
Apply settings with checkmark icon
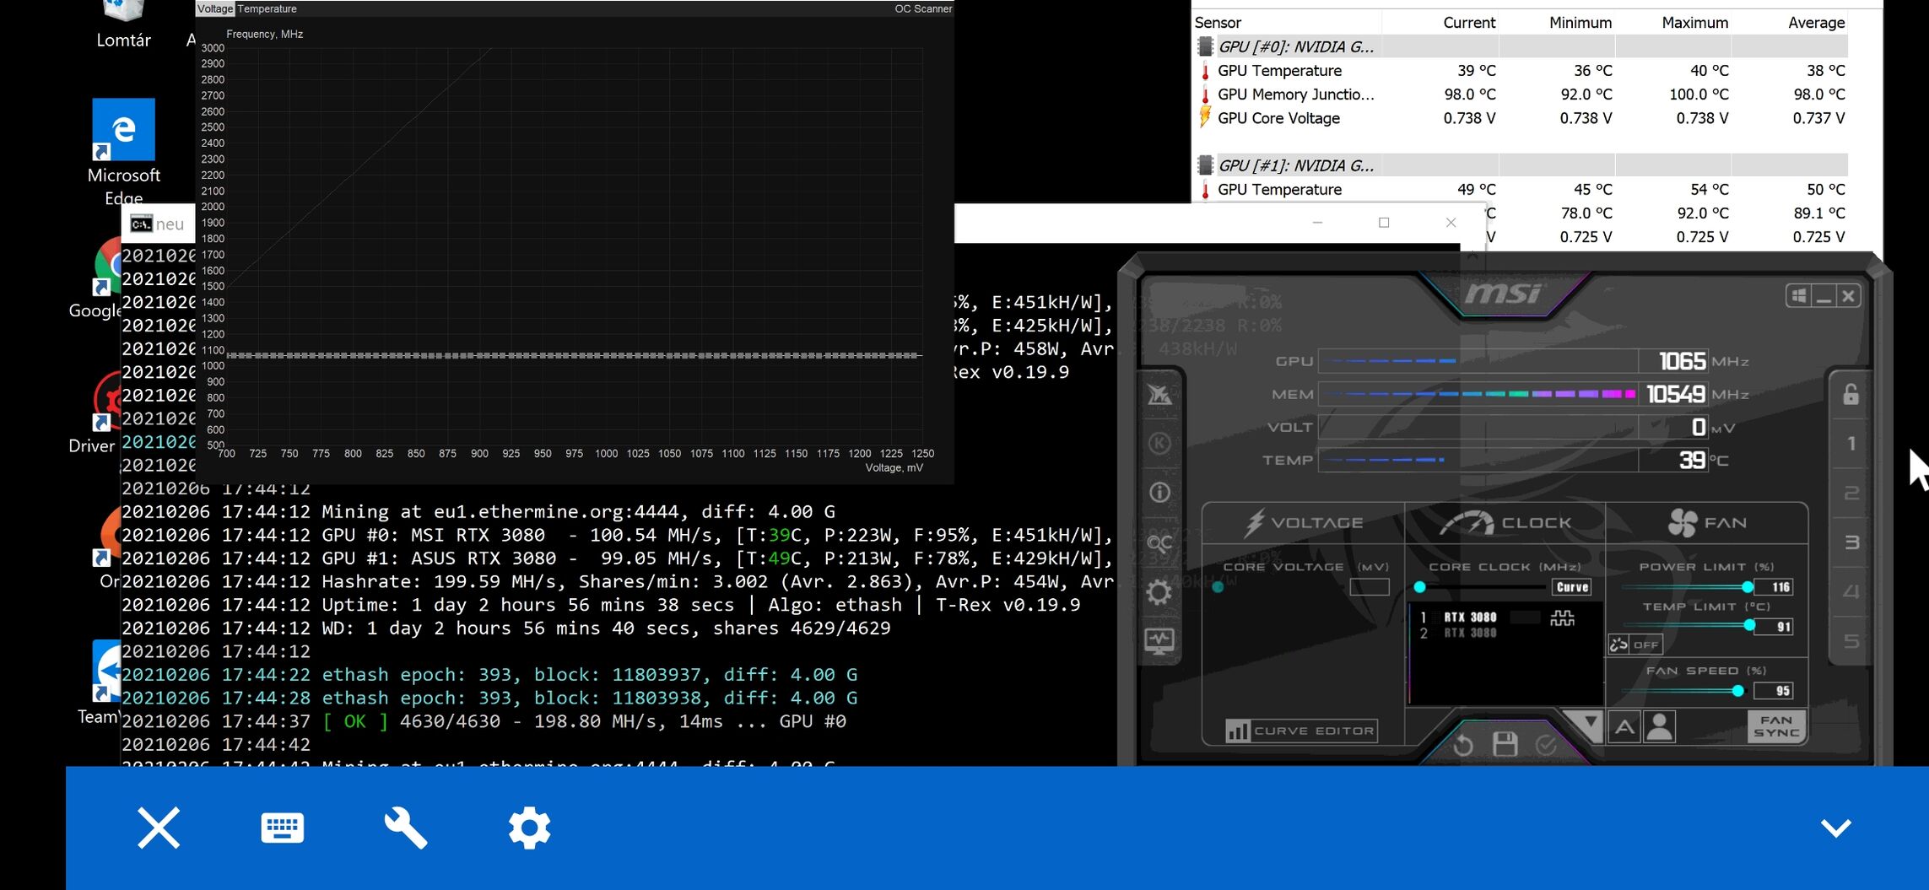(x=1546, y=745)
